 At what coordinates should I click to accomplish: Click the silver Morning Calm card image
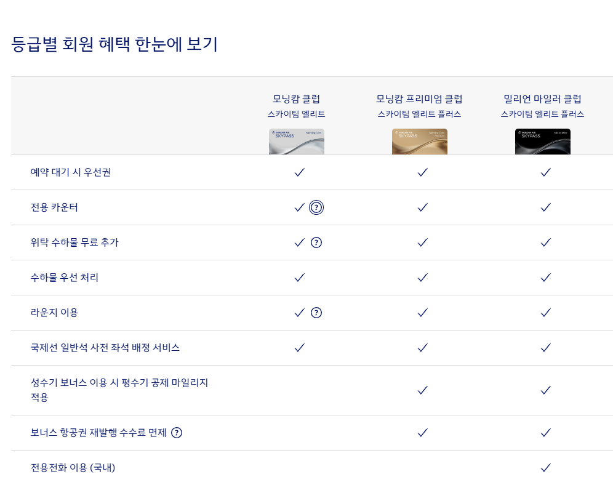click(x=297, y=142)
